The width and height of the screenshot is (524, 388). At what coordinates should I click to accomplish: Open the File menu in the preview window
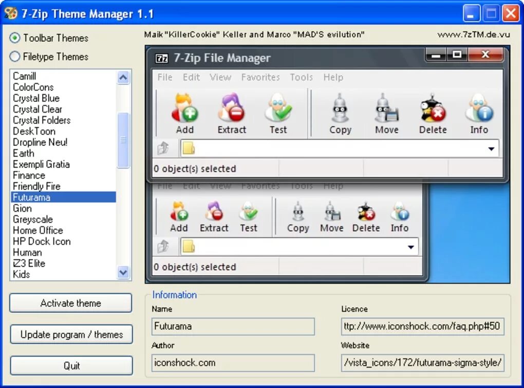pos(165,77)
